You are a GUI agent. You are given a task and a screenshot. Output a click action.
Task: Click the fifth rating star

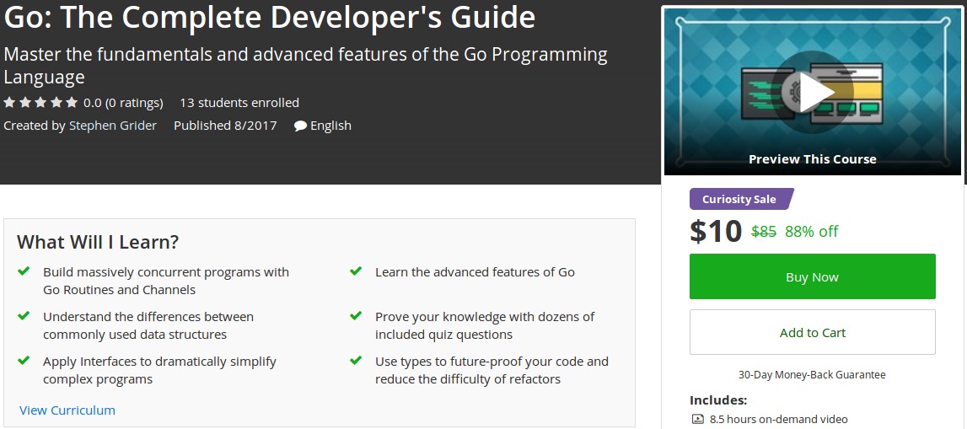(72, 102)
